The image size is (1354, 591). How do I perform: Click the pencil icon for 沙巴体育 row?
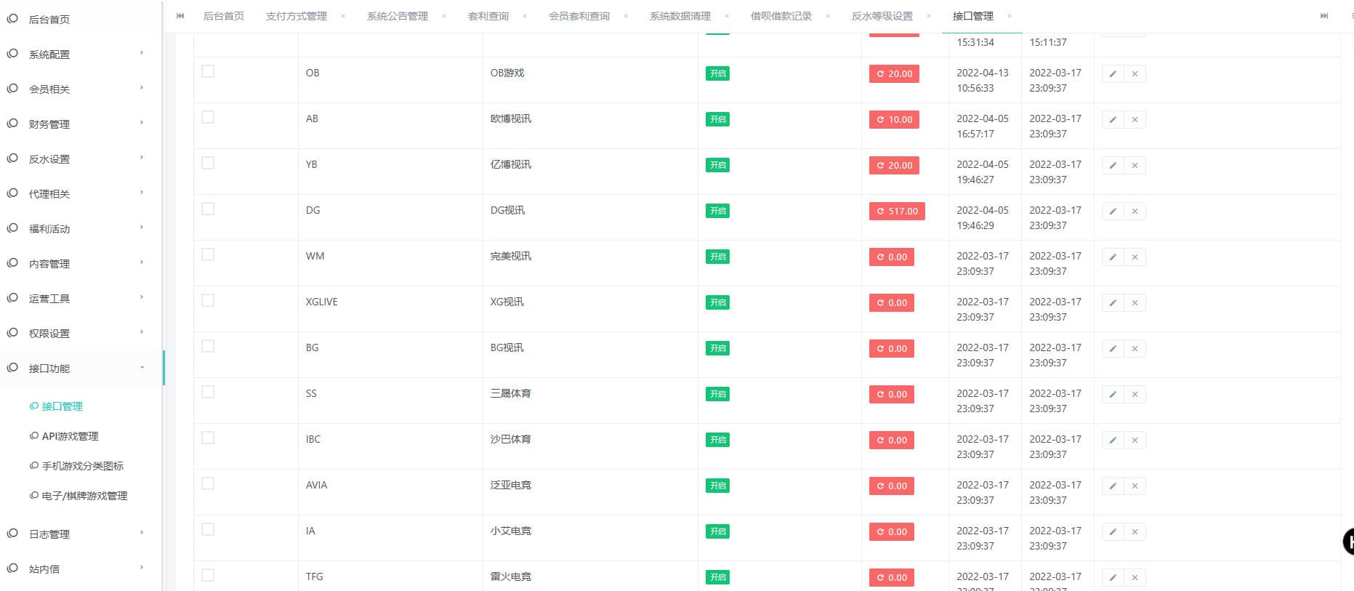1113,441
